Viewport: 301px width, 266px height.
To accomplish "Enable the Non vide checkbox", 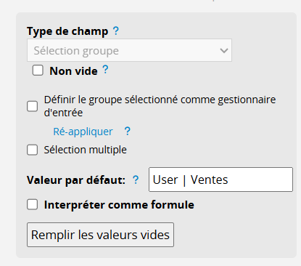I will click(x=38, y=70).
